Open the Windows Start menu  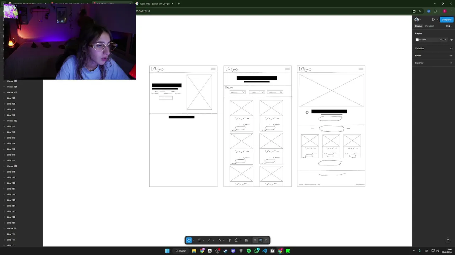click(167, 251)
